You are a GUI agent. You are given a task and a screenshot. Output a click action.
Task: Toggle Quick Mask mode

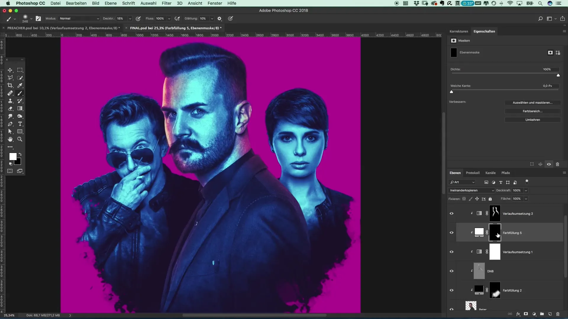click(10, 171)
